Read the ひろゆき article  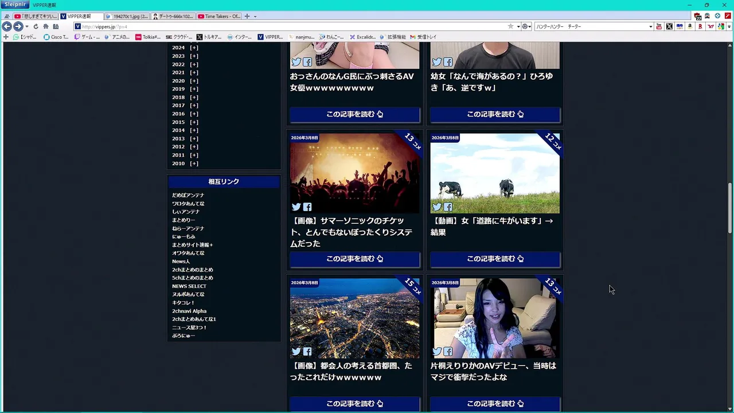(495, 114)
